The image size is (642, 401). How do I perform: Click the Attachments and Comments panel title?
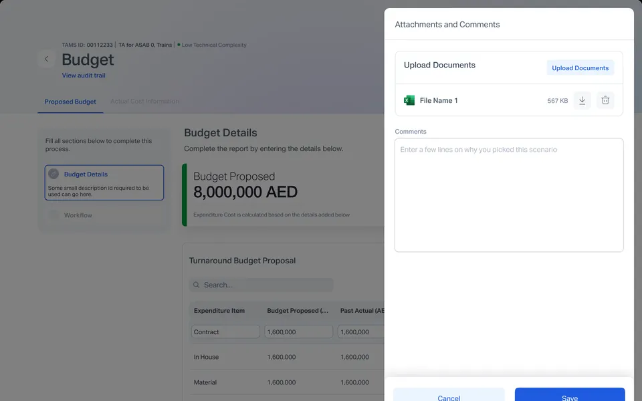(447, 25)
